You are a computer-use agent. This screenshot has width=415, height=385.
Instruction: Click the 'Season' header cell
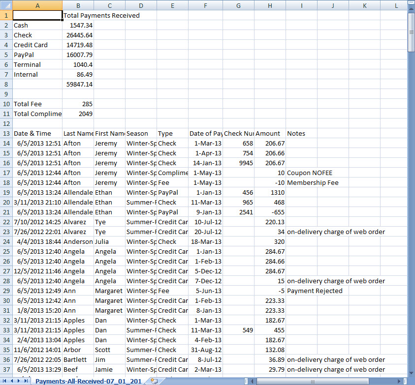141,133
